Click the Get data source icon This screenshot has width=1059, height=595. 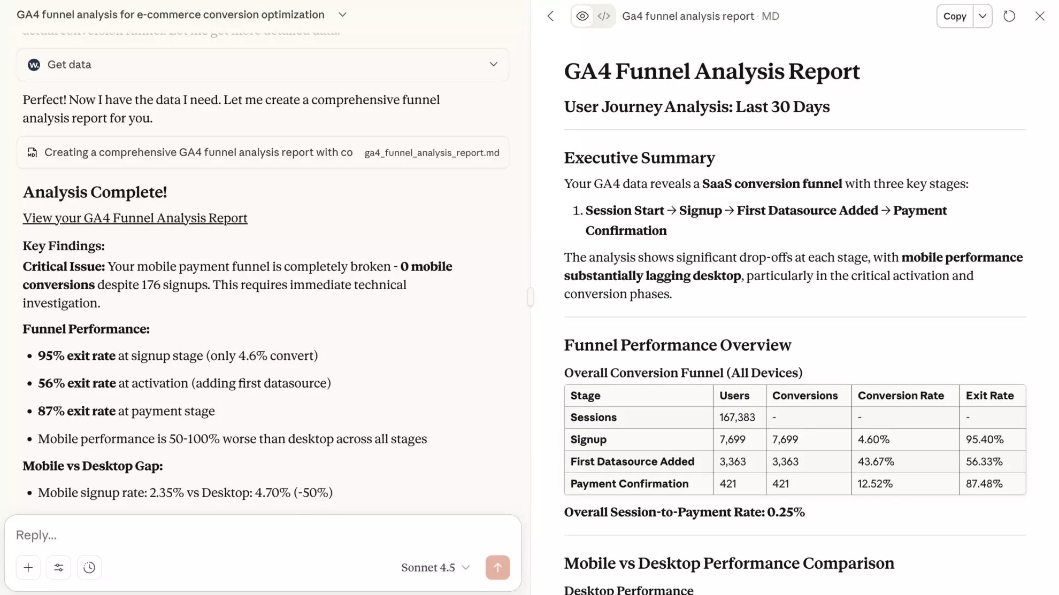coord(34,65)
